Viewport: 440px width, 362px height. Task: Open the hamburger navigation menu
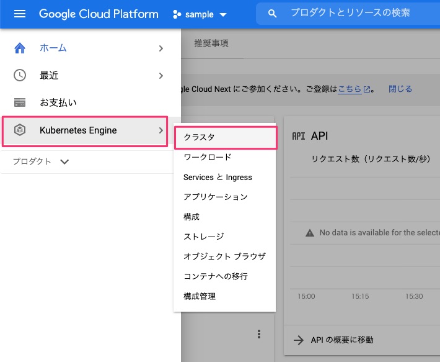click(20, 14)
